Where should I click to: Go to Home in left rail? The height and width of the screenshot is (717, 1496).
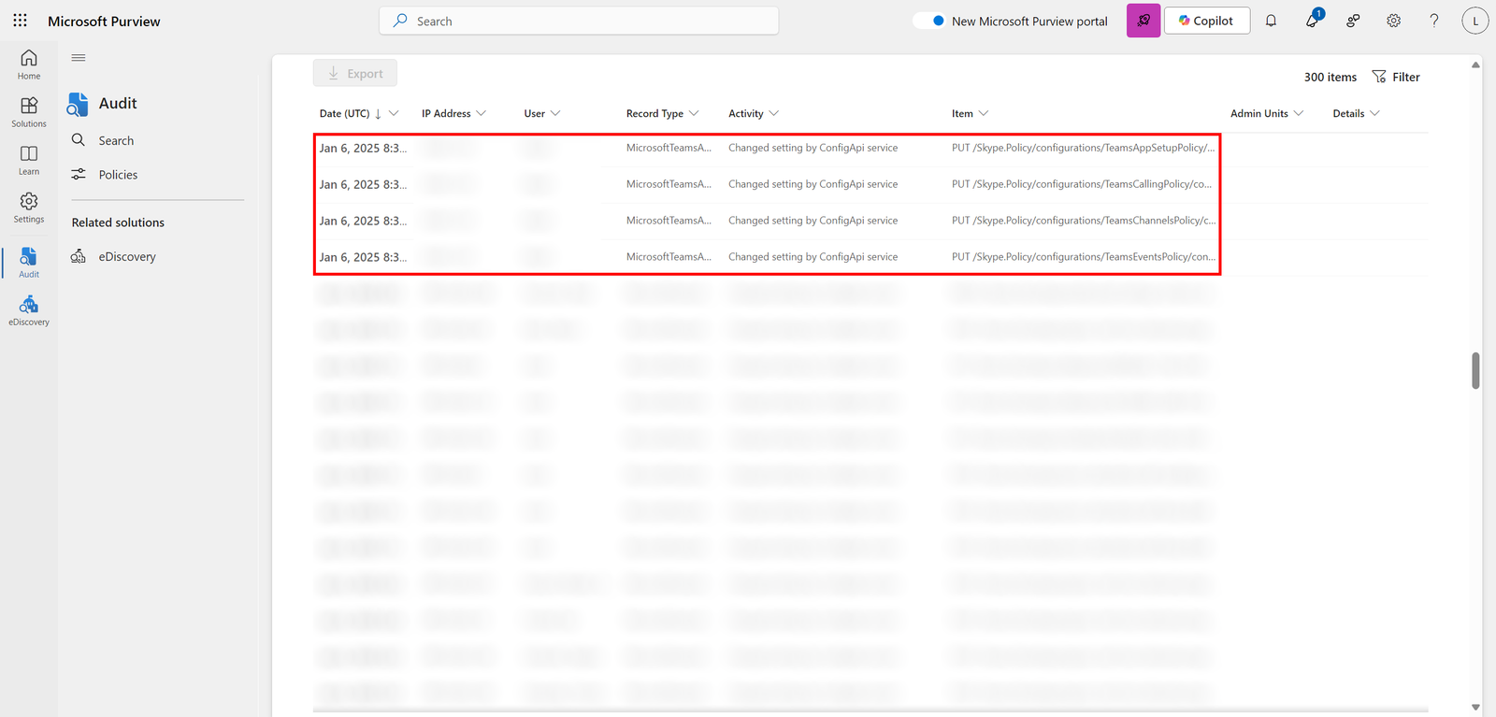click(29, 65)
